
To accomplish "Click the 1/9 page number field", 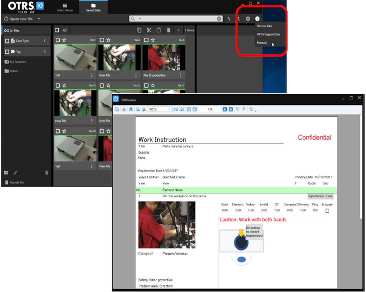I will (x=210, y=109).
